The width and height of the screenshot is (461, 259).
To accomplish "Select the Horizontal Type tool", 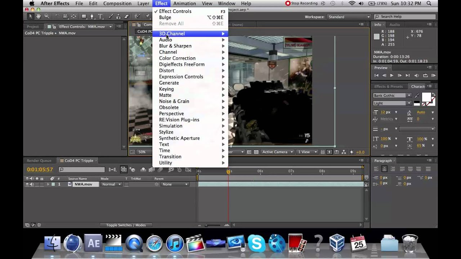I will (100, 17).
